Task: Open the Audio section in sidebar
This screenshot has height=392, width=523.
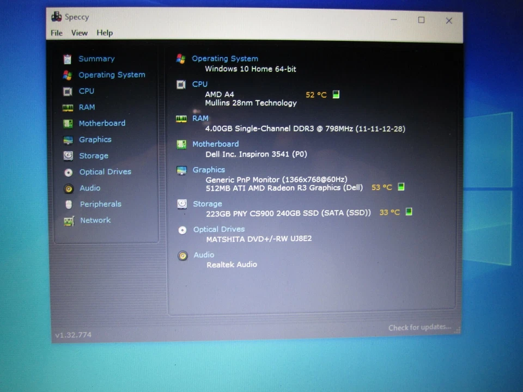Action: 90,188
